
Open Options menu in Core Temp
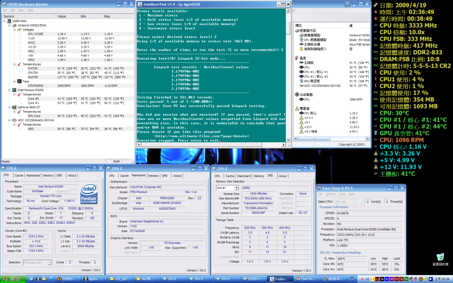pyautogui.click(x=330, y=194)
